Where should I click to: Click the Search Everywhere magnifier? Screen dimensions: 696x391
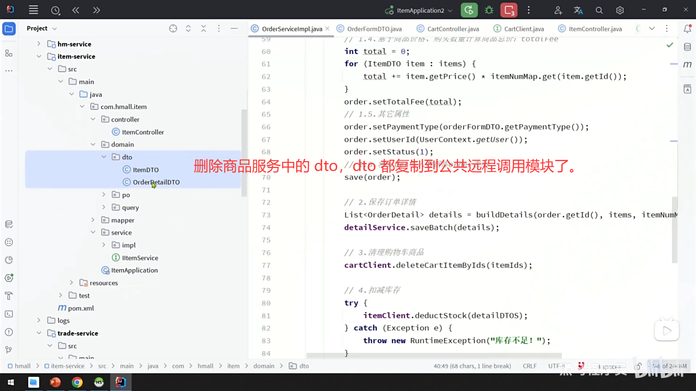tap(599, 10)
